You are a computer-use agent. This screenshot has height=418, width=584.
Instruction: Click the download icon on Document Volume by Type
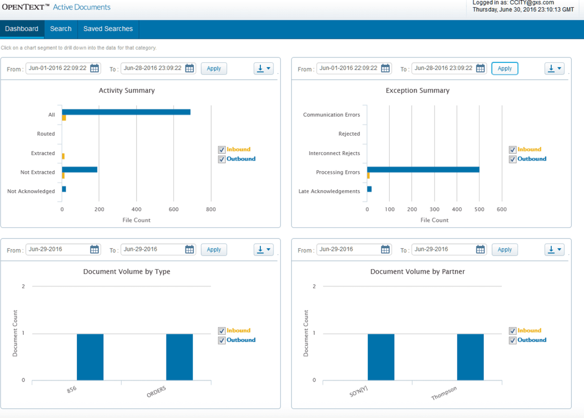(260, 249)
